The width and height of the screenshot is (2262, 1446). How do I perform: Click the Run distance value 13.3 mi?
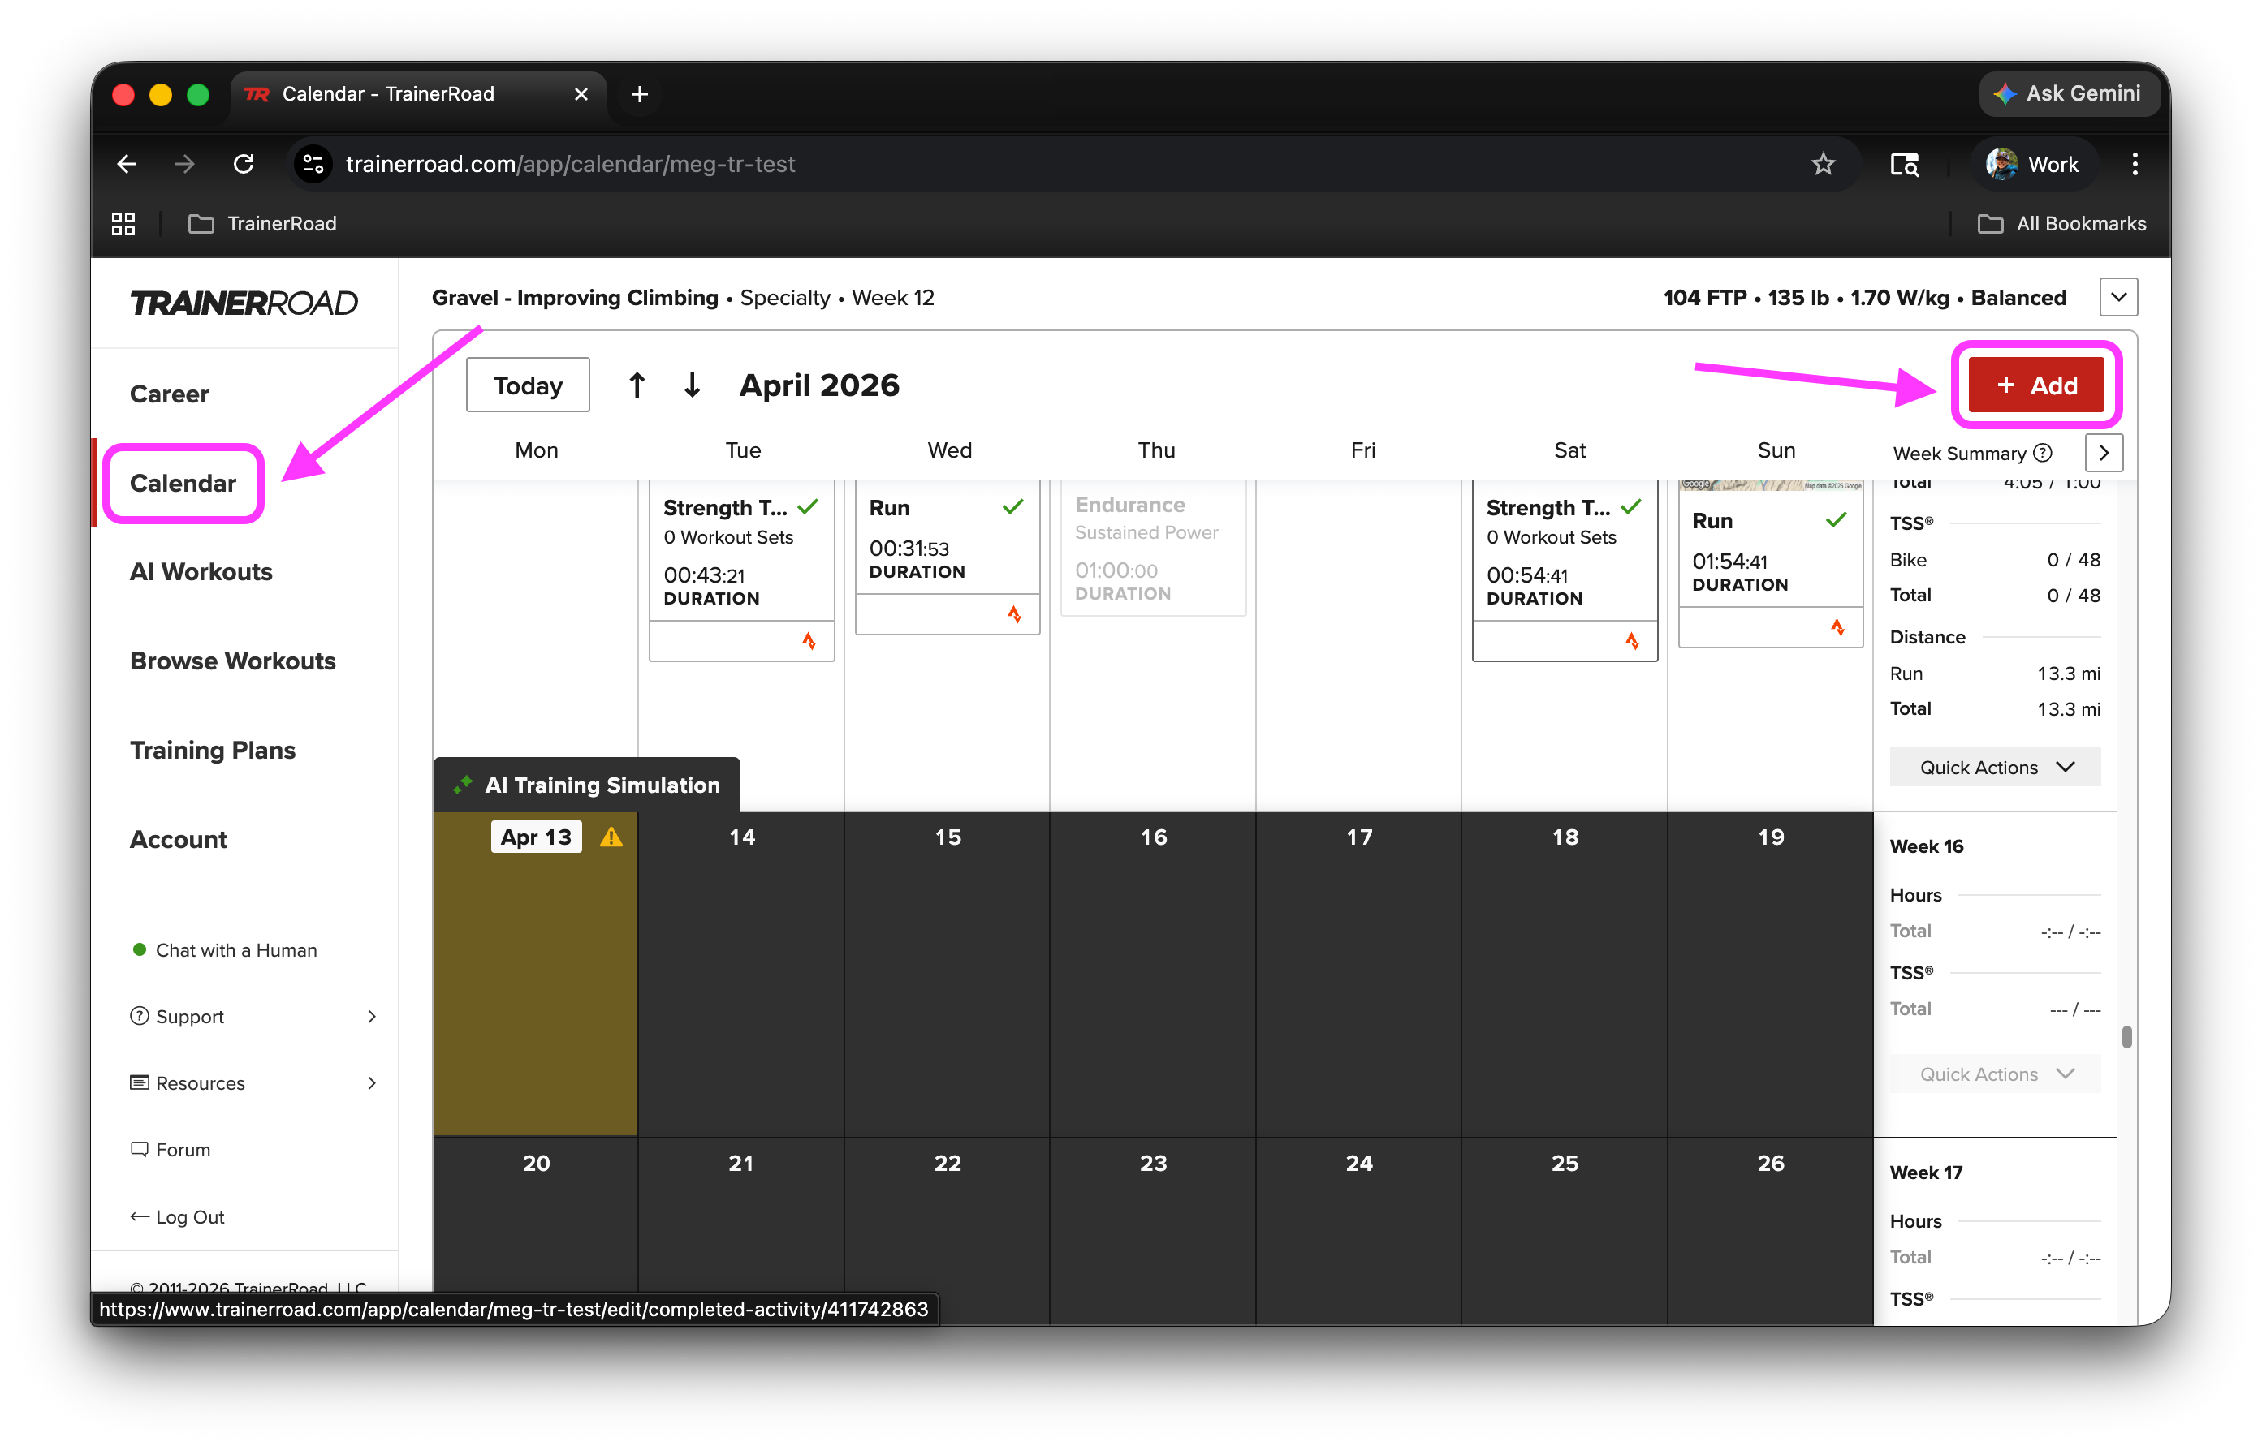(2069, 674)
